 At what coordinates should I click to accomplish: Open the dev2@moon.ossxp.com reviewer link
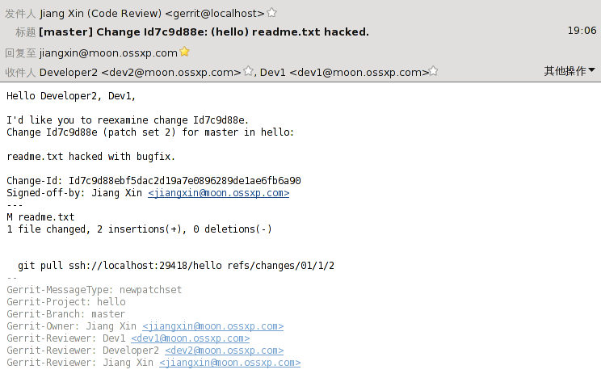(x=225, y=351)
